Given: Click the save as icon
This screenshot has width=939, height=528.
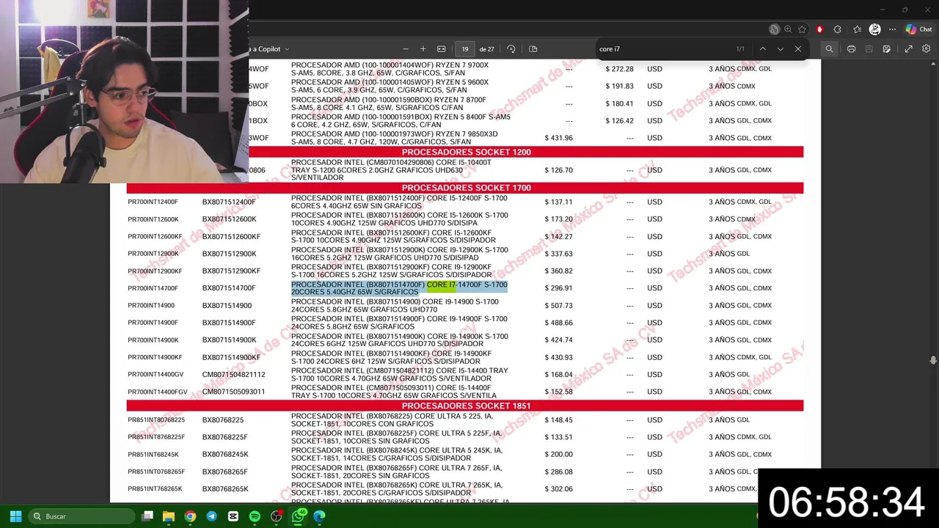Looking at the screenshot, I should 887,49.
